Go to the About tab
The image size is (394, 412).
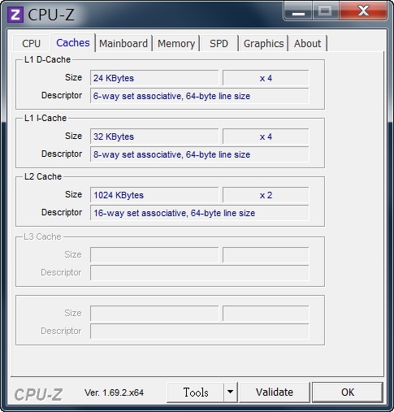click(x=307, y=43)
